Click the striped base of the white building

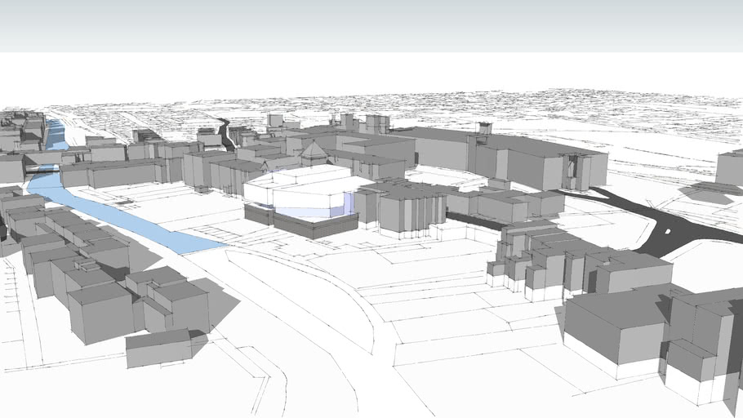[x=301, y=223]
